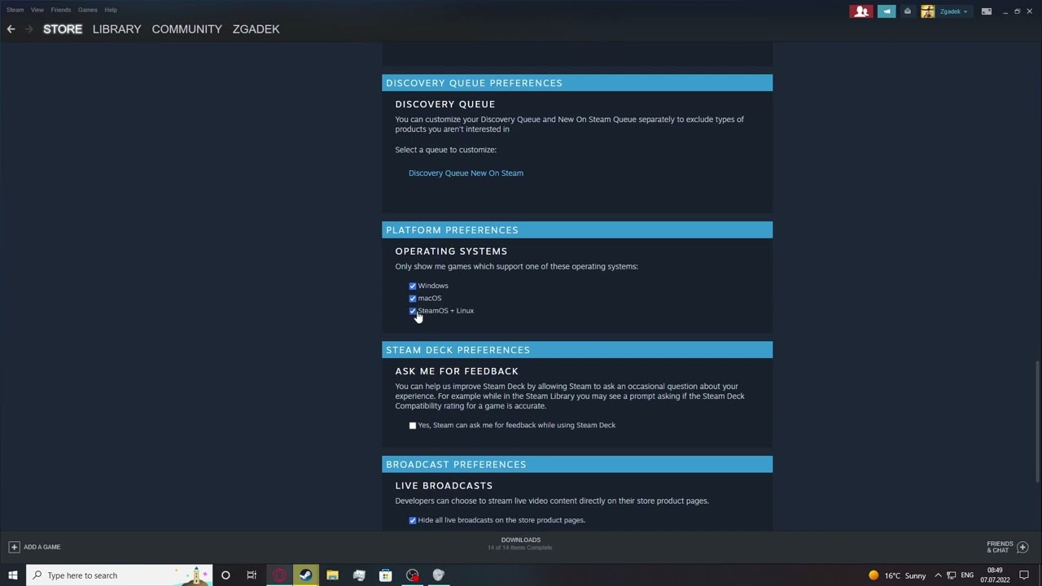Open the sunny weather widget
The width and height of the screenshot is (1042, 586).
(x=897, y=575)
